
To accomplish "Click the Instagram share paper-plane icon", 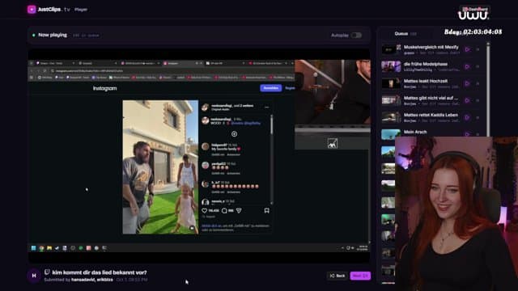I will [x=239, y=210].
